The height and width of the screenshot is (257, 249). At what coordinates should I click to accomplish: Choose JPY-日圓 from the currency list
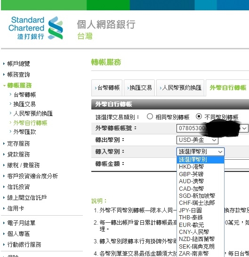[x=201, y=210]
